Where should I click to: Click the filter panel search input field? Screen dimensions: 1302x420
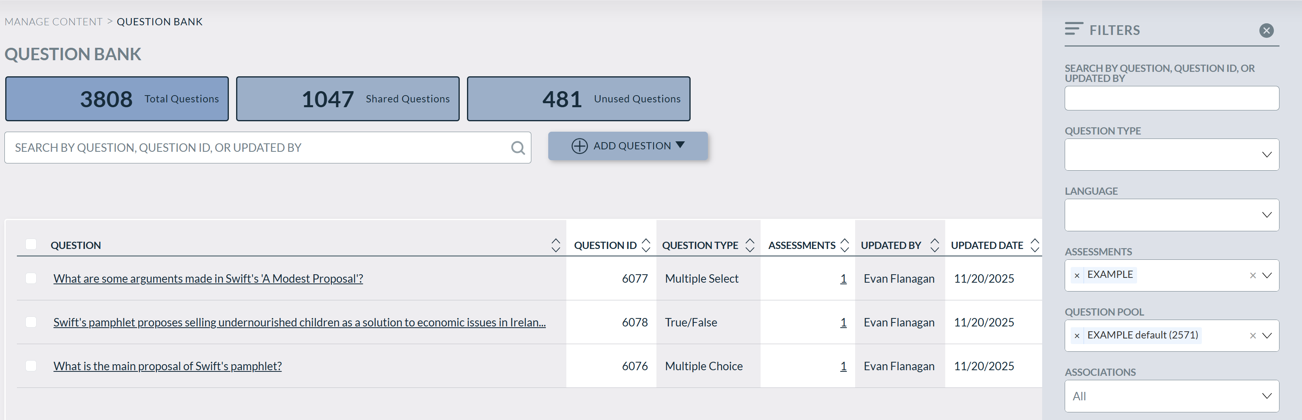tap(1171, 98)
